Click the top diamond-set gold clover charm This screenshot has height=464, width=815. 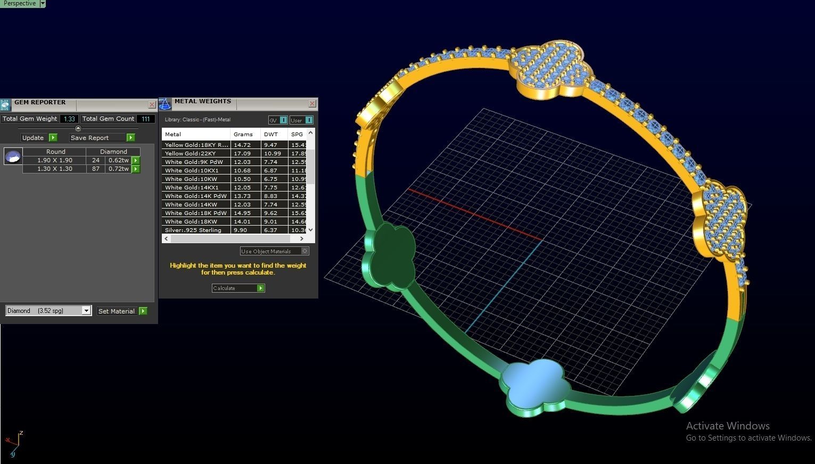[551, 69]
